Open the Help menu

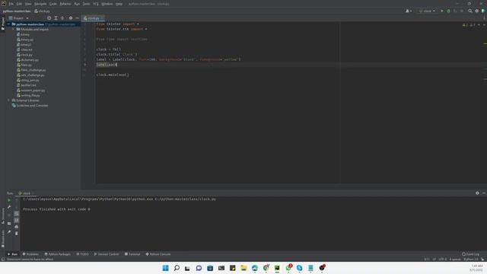pos(119,4)
